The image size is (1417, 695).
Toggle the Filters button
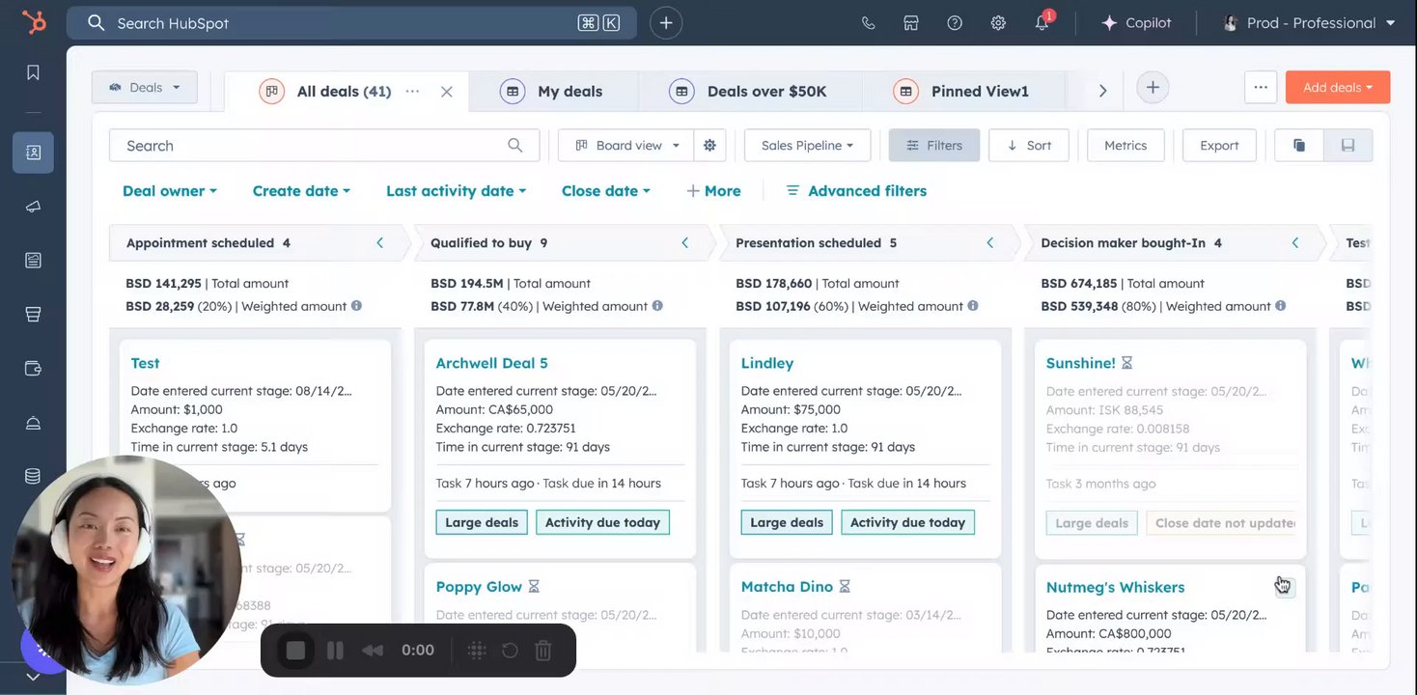click(934, 146)
